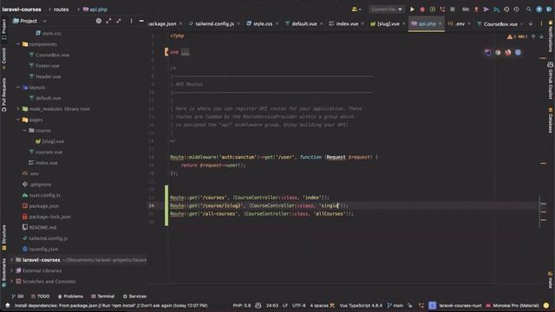Image resolution: width=555 pixels, height=312 pixels.
Task: Click the Listen for PHP Debug Connections phone icon
Action: [442, 10]
